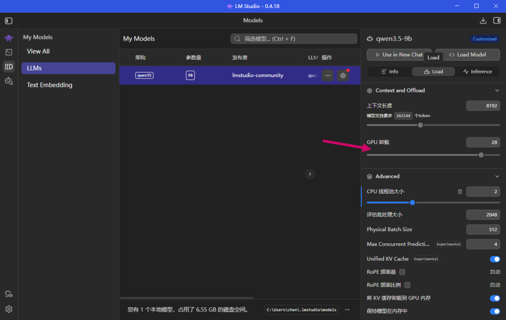This screenshot has width=506, height=320.
Task: Open the local server link icon
Action: (9, 294)
